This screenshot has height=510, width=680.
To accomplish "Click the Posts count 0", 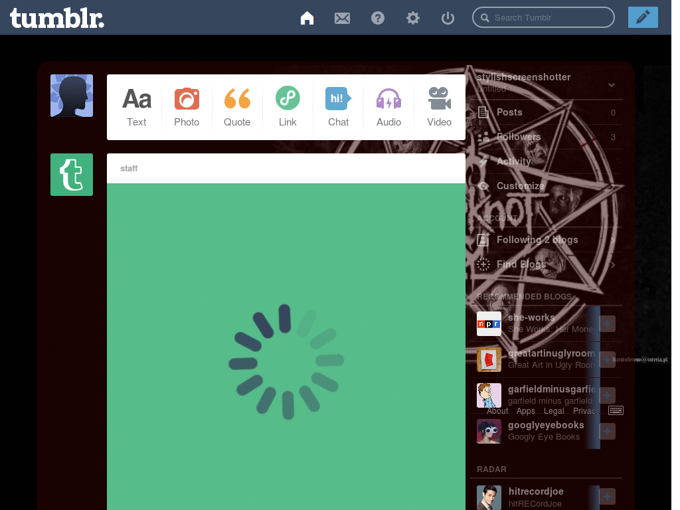I will click(x=613, y=113).
